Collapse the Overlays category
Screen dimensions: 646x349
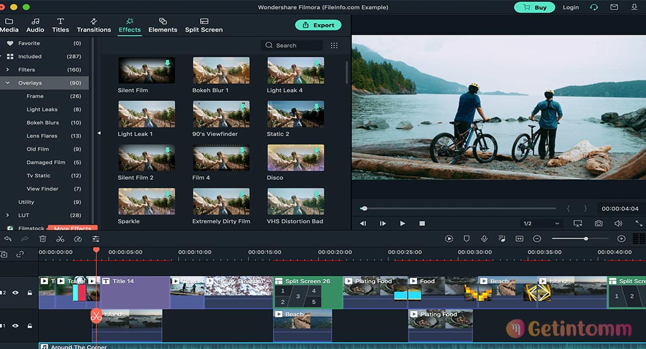pos(8,83)
